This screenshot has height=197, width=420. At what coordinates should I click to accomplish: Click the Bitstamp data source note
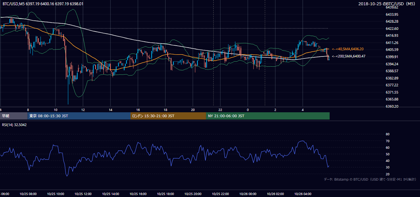tap(370, 180)
